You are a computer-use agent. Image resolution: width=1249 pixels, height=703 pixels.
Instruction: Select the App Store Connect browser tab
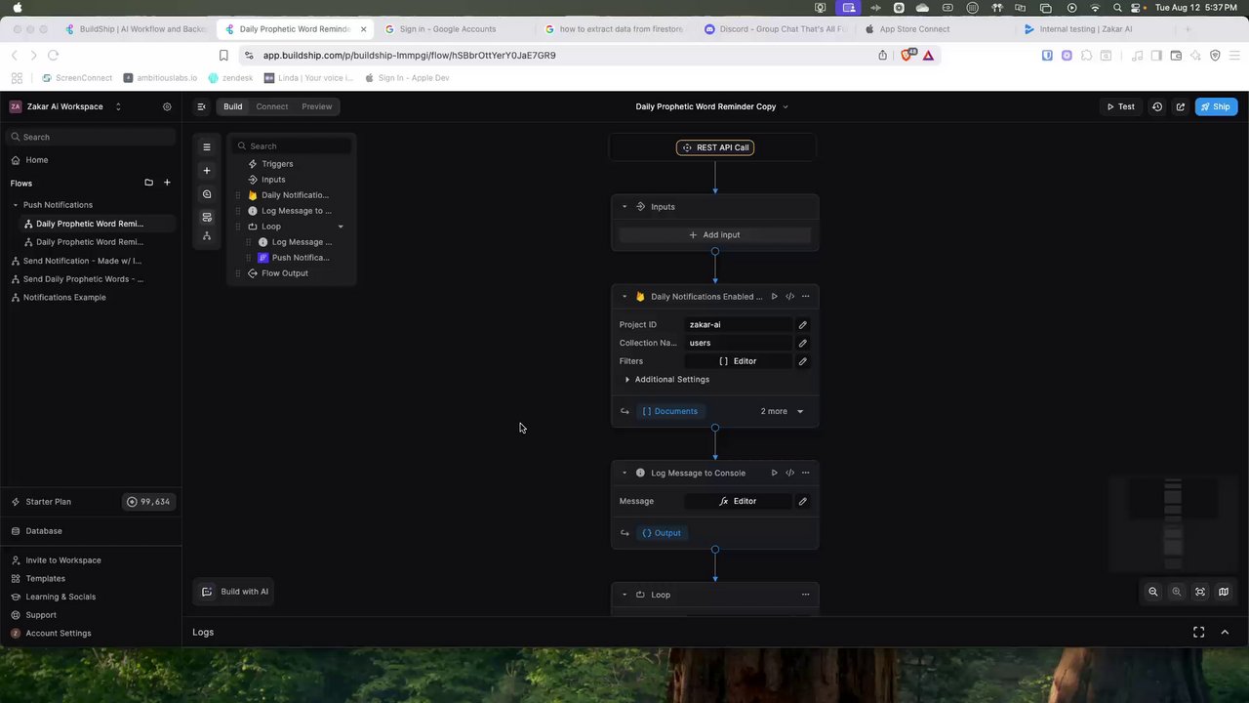coord(914,29)
